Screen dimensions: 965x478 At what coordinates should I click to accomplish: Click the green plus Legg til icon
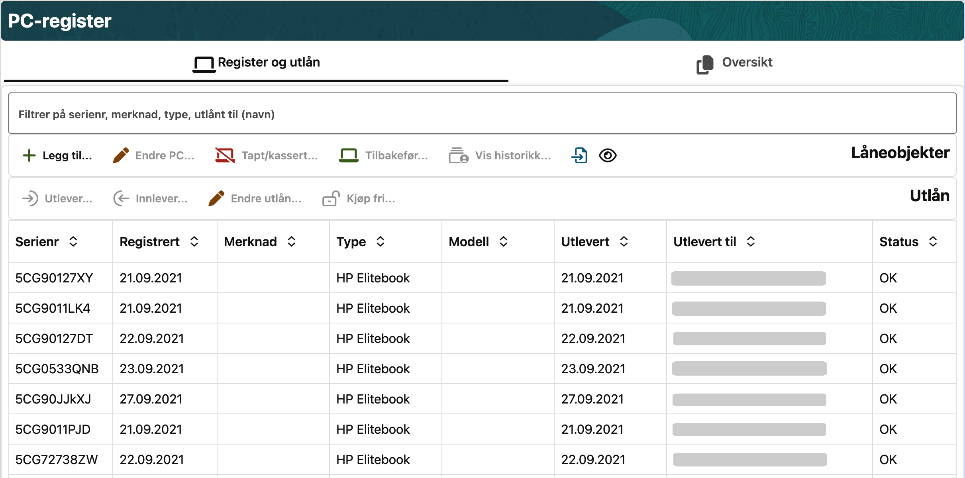[29, 155]
